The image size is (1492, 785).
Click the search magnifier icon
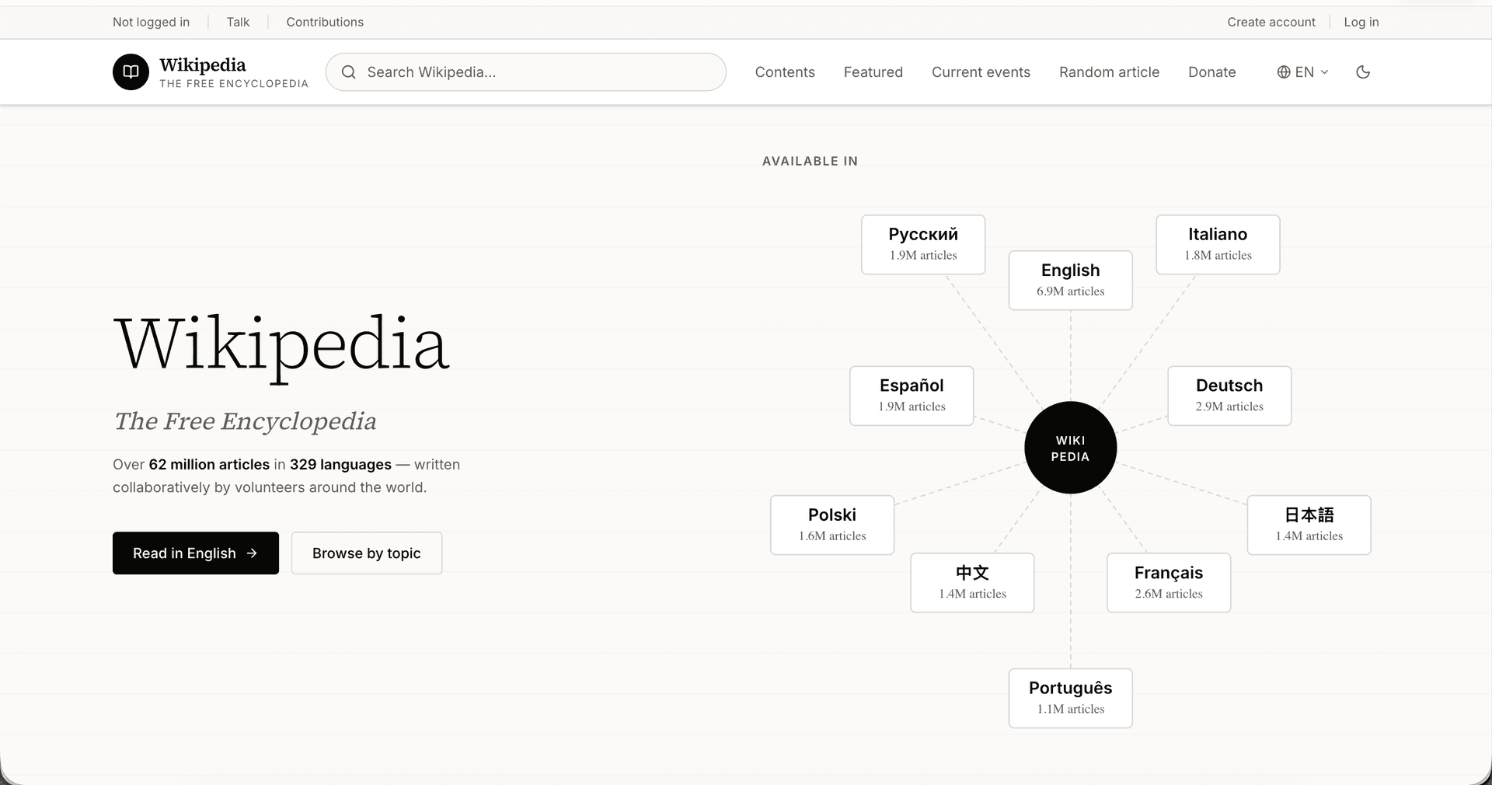[349, 72]
